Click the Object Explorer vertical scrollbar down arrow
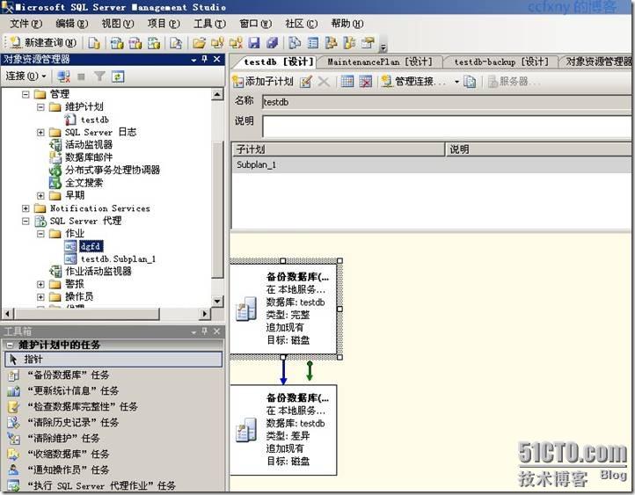 (x=217, y=301)
